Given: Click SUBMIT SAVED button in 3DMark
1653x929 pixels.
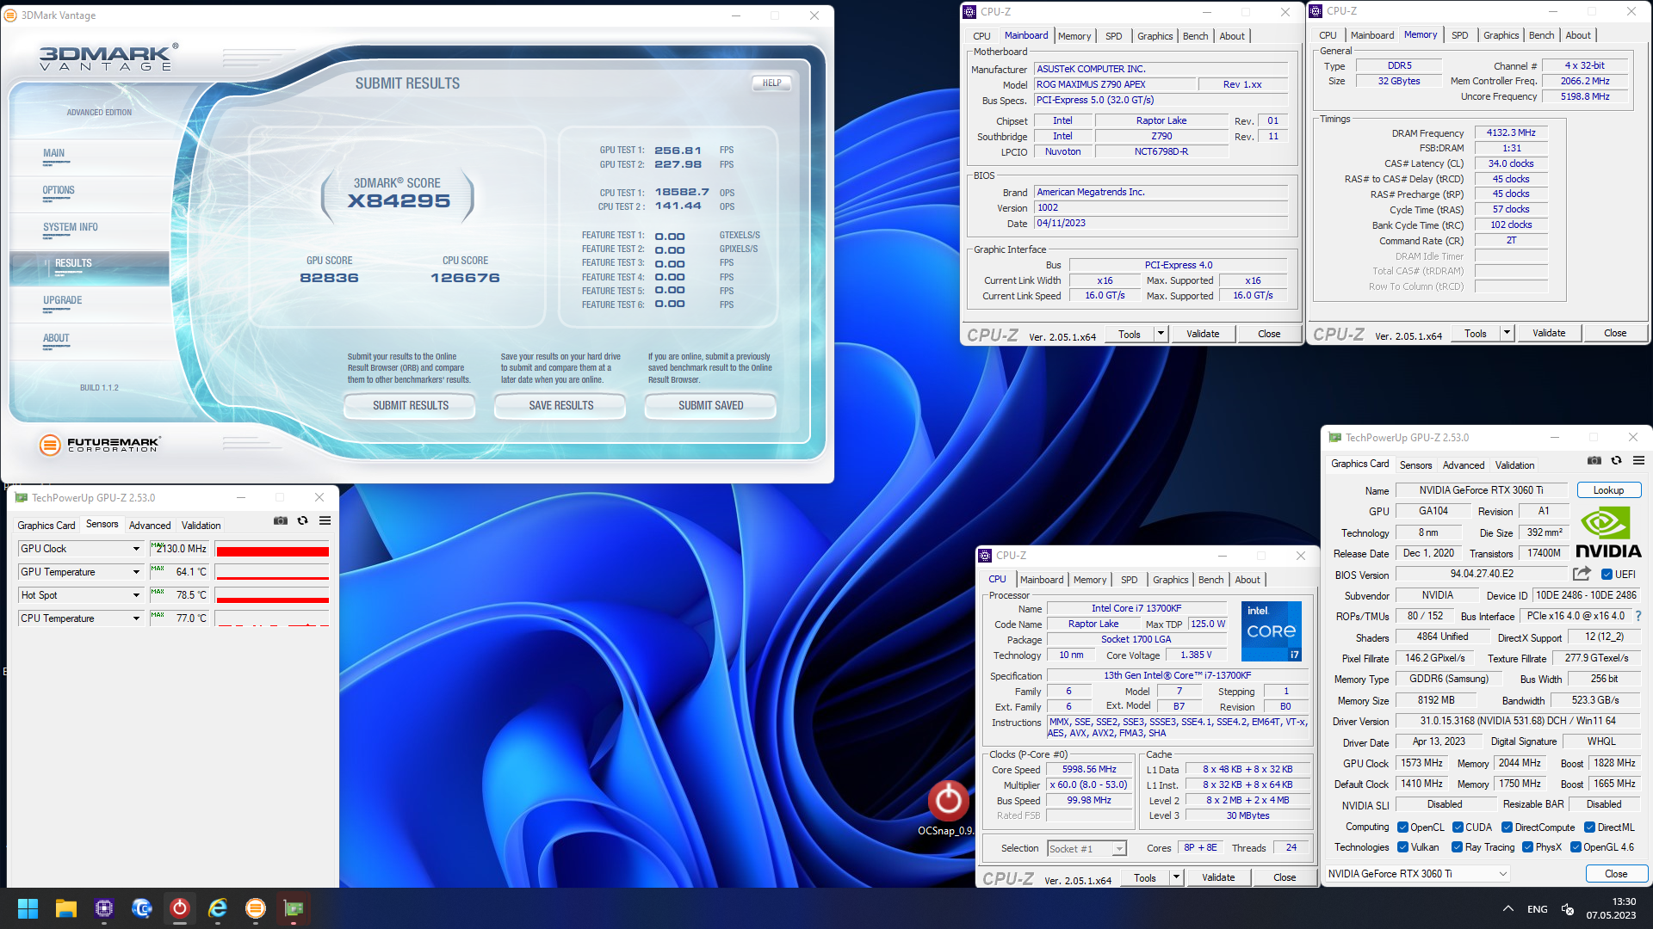Looking at the screenshot, I should click(x=710, y=406).
